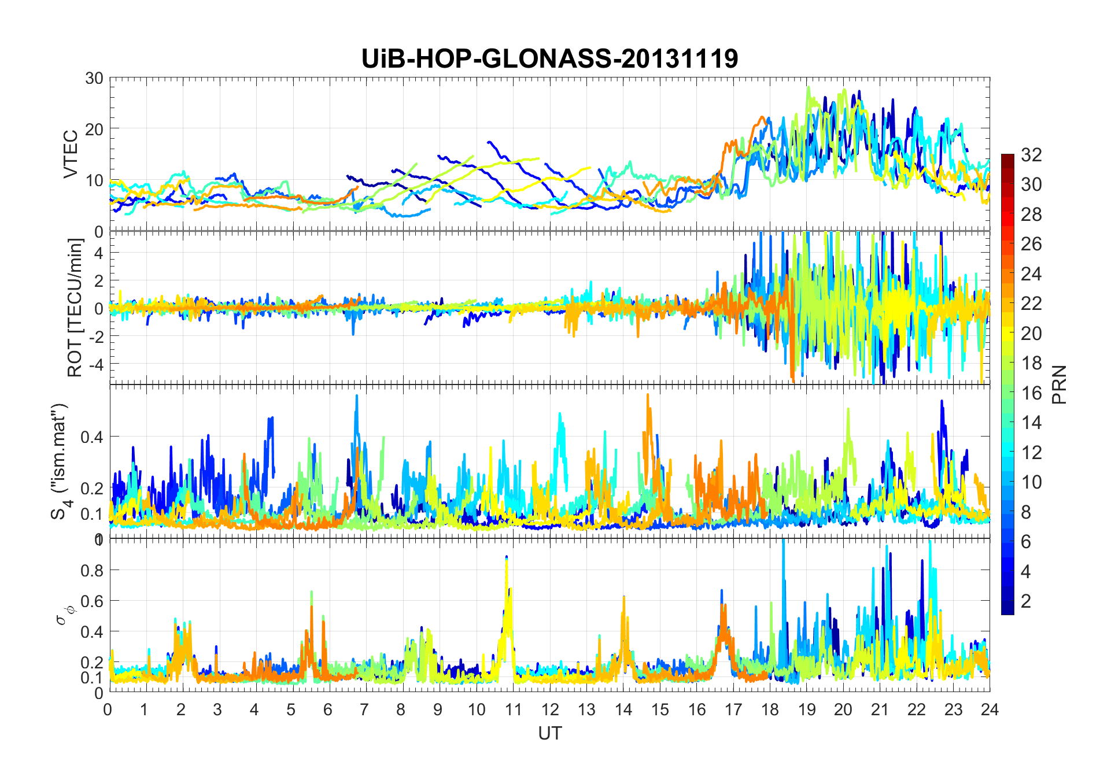Click the PRN colorbar strip

pos(1007,384)
